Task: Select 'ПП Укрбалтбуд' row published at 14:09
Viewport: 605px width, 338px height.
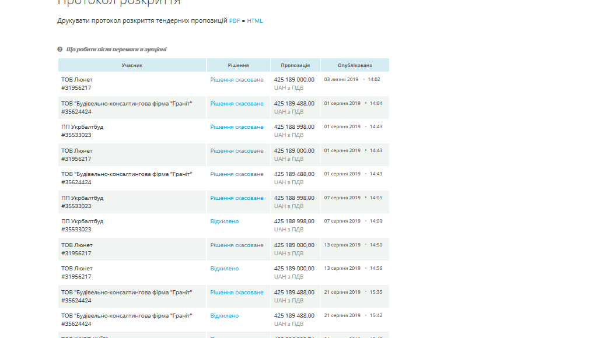Action: [224, 226]
